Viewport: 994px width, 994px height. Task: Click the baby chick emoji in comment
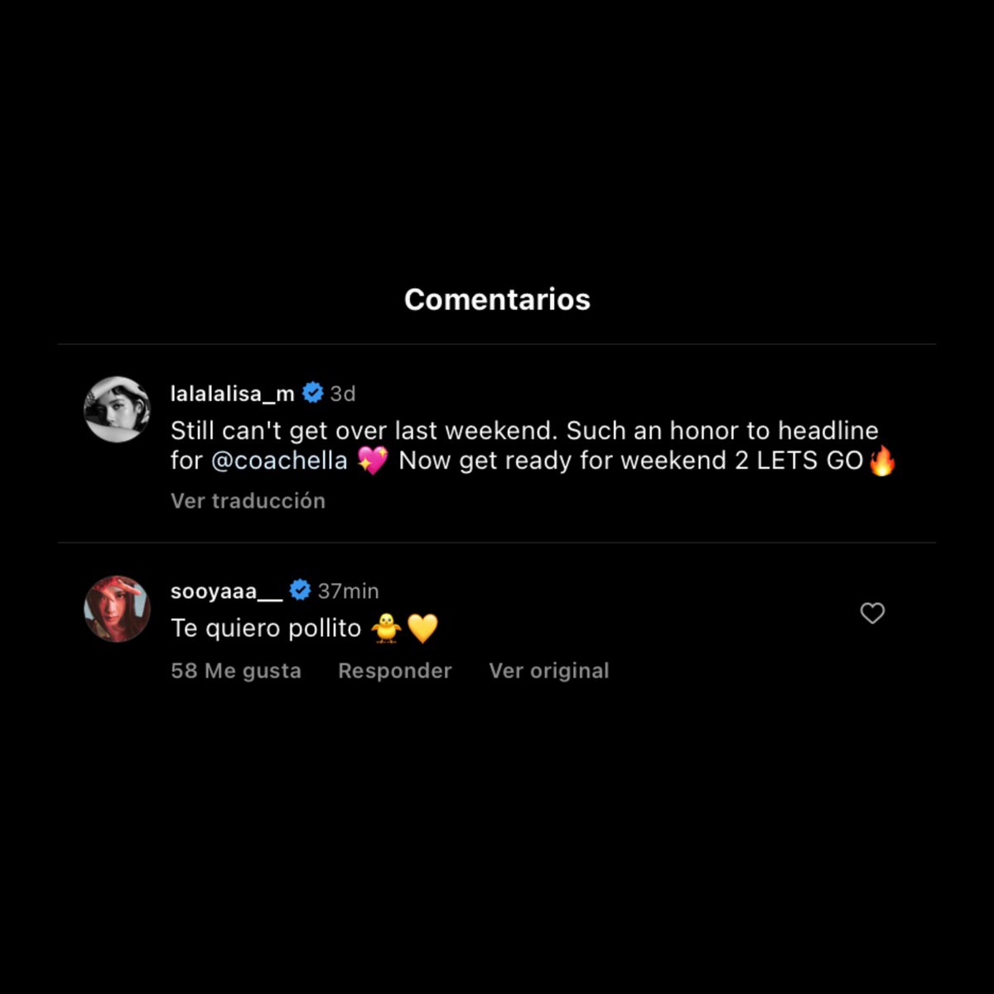point(386,629)
